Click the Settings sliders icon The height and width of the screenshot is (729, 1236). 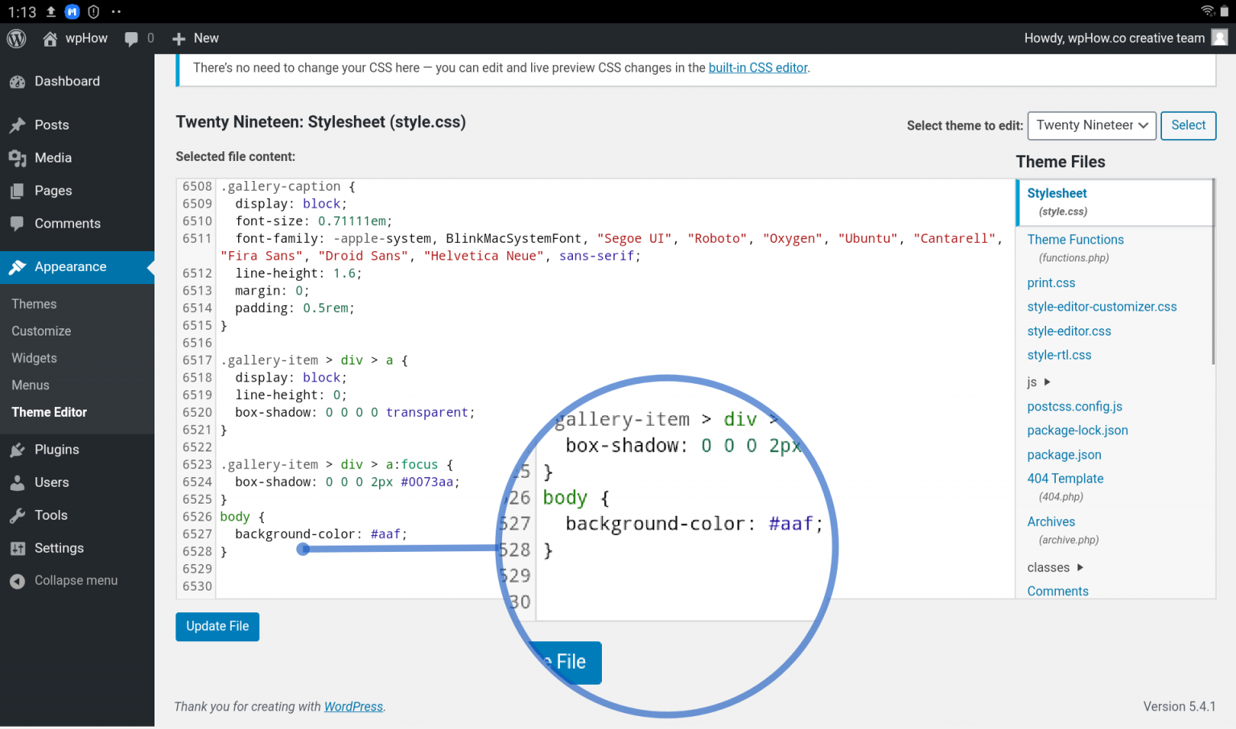click(x=17, y=549)
